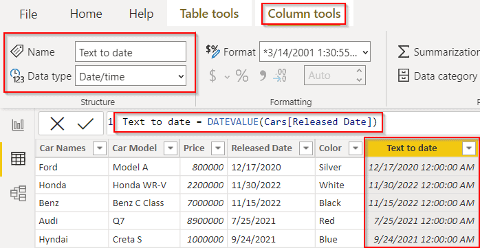Cancel the formula with X button
The height and width of the screenshot is (248, 480).
[x=57, y=124]
